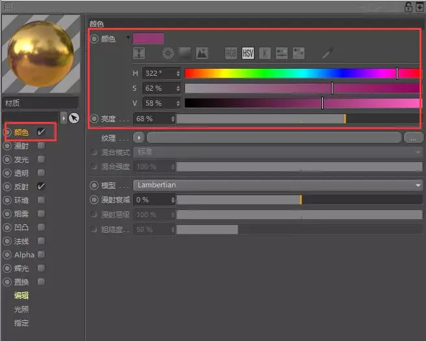Click the grip handle icon at top left
This screenshot has width=426, height=341.
8,6
